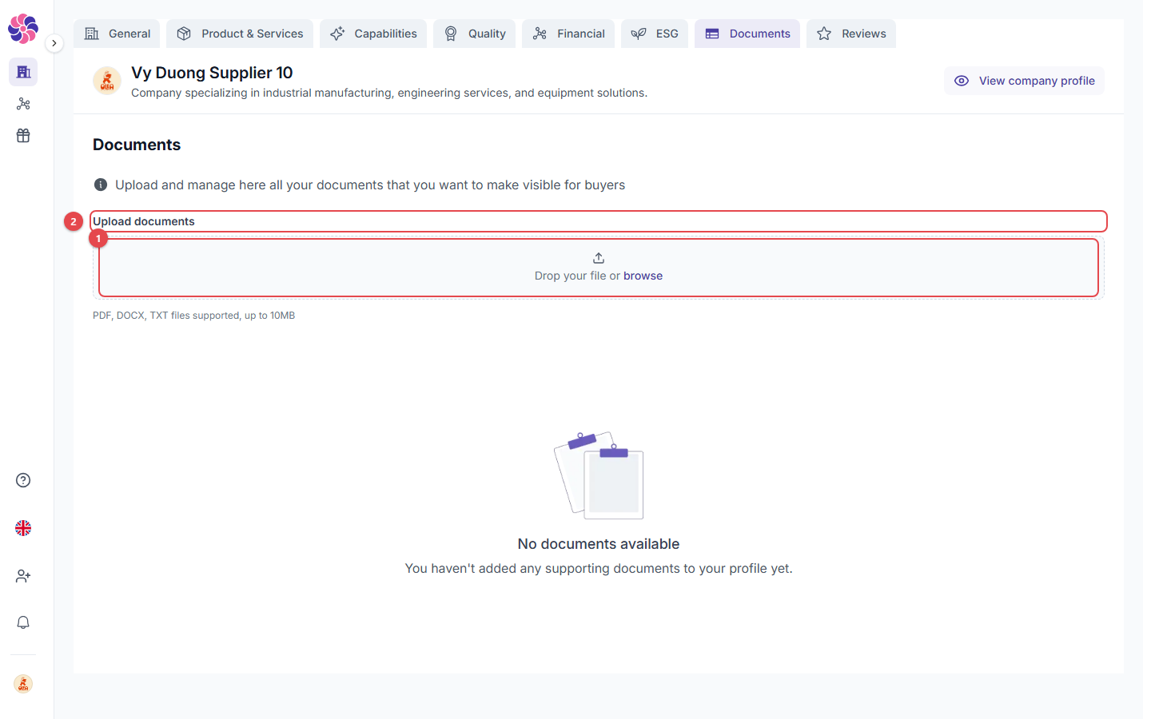This screenshot has height=719, width=1151.
Task: Click the add user sidebar icon
Action: pos(23,576)
